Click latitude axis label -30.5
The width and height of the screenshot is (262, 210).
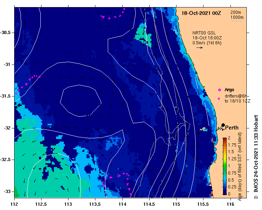click(5, 33)
